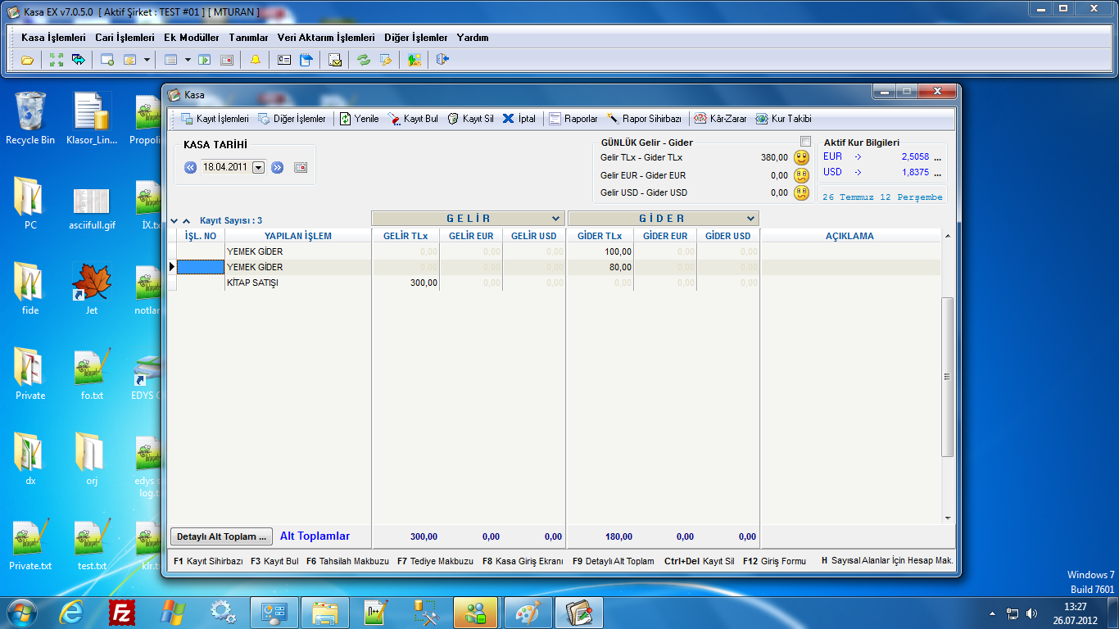Open Ek Modüller menu
The width and height of the screenshot is (1119, 629).
[192, 38]
